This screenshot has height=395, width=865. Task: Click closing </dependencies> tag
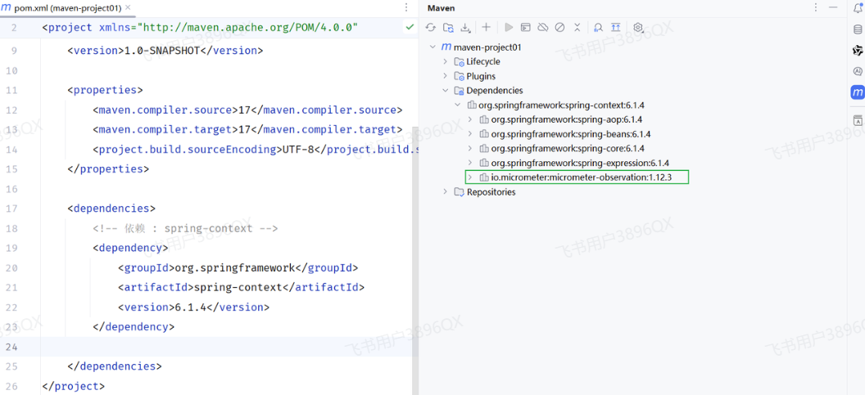click(115, 366)
